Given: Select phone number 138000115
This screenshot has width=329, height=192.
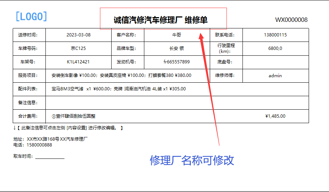Looking at the screenshot, I should point(275,35).
